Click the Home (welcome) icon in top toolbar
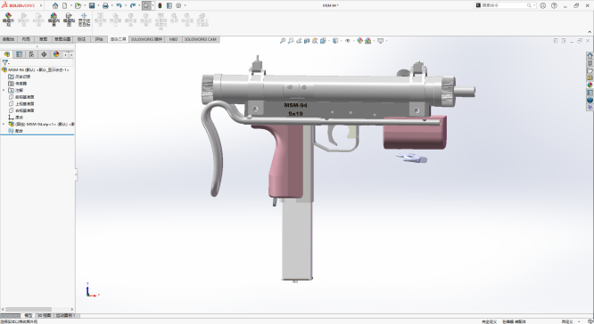Viewport: 594px width, 324px height. [55, 5]
